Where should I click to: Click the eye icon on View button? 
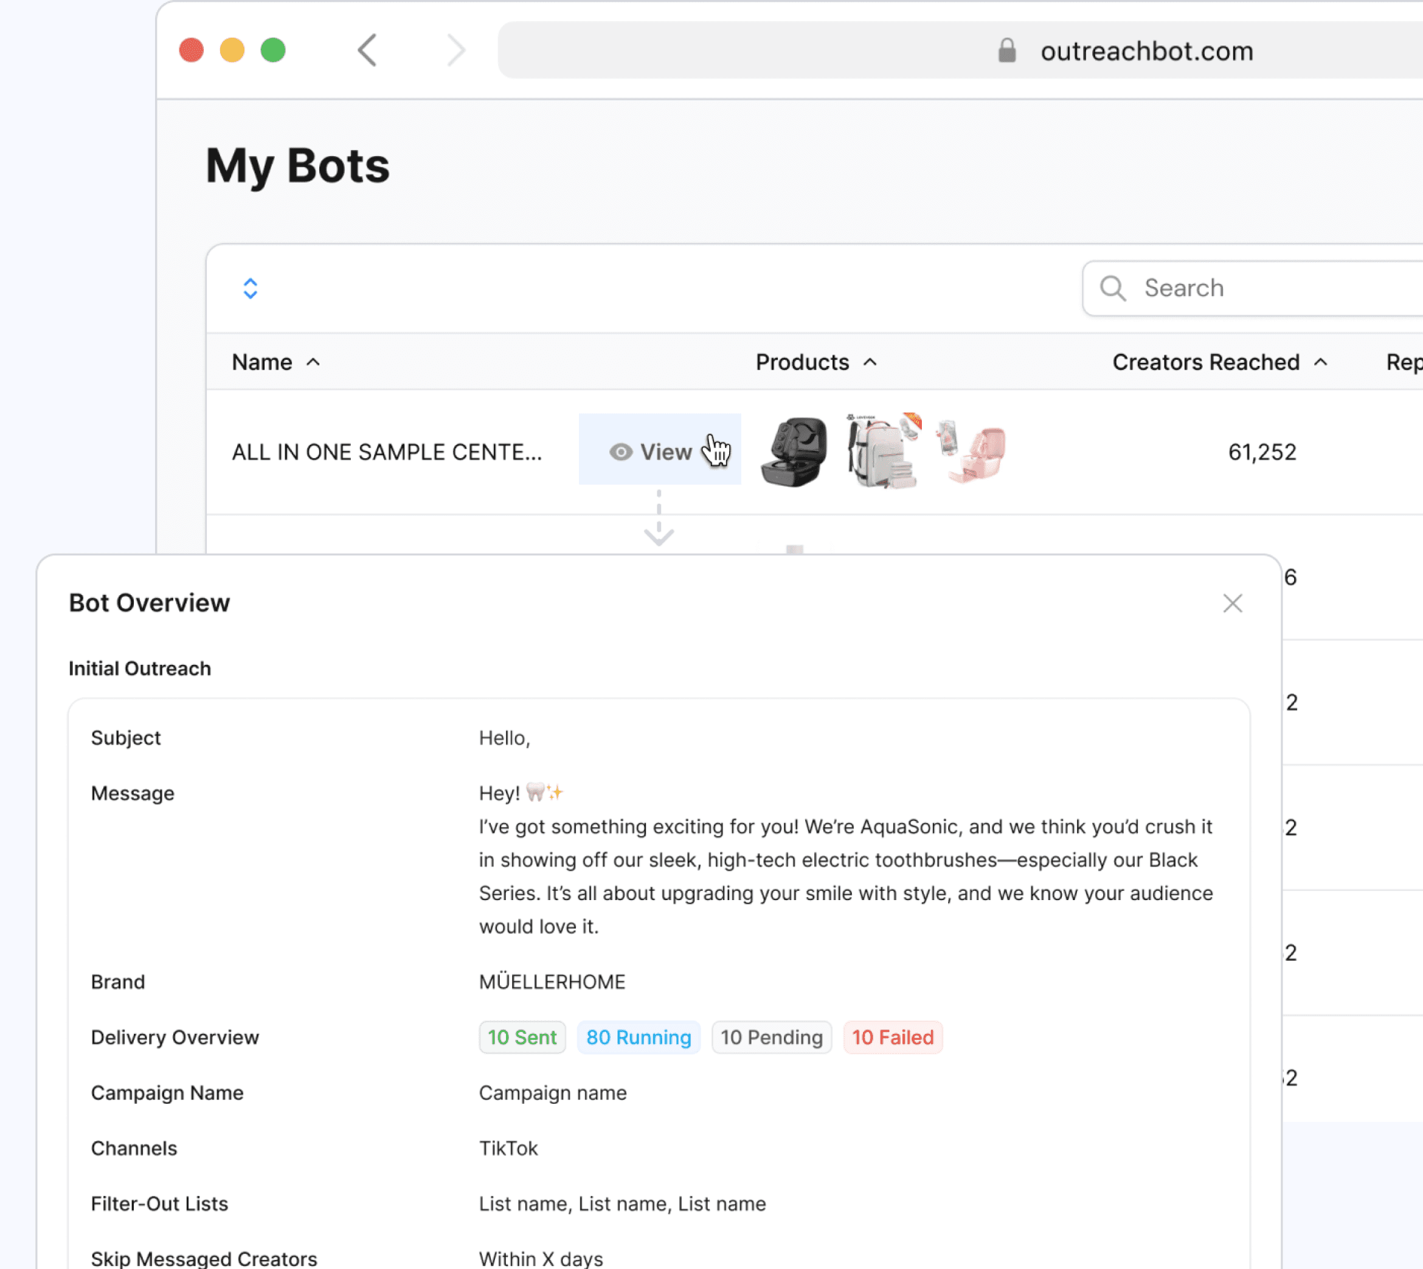pyautogui.click(x=620, y=452)
